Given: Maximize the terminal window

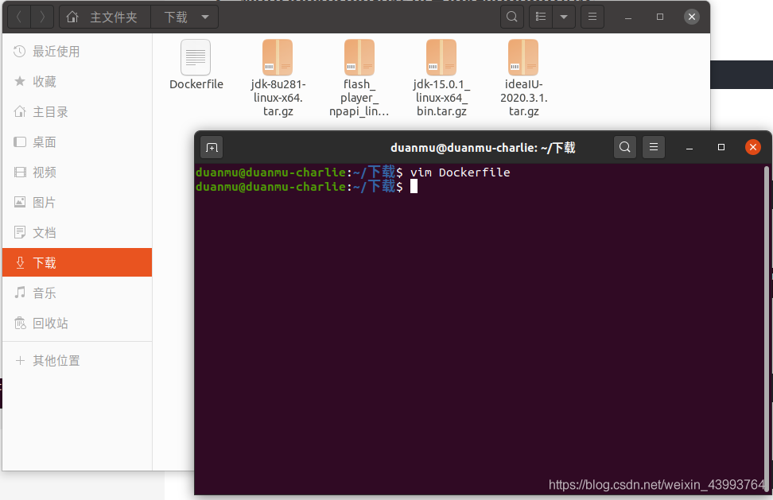Looking at the screenshot, I should 721,147.
